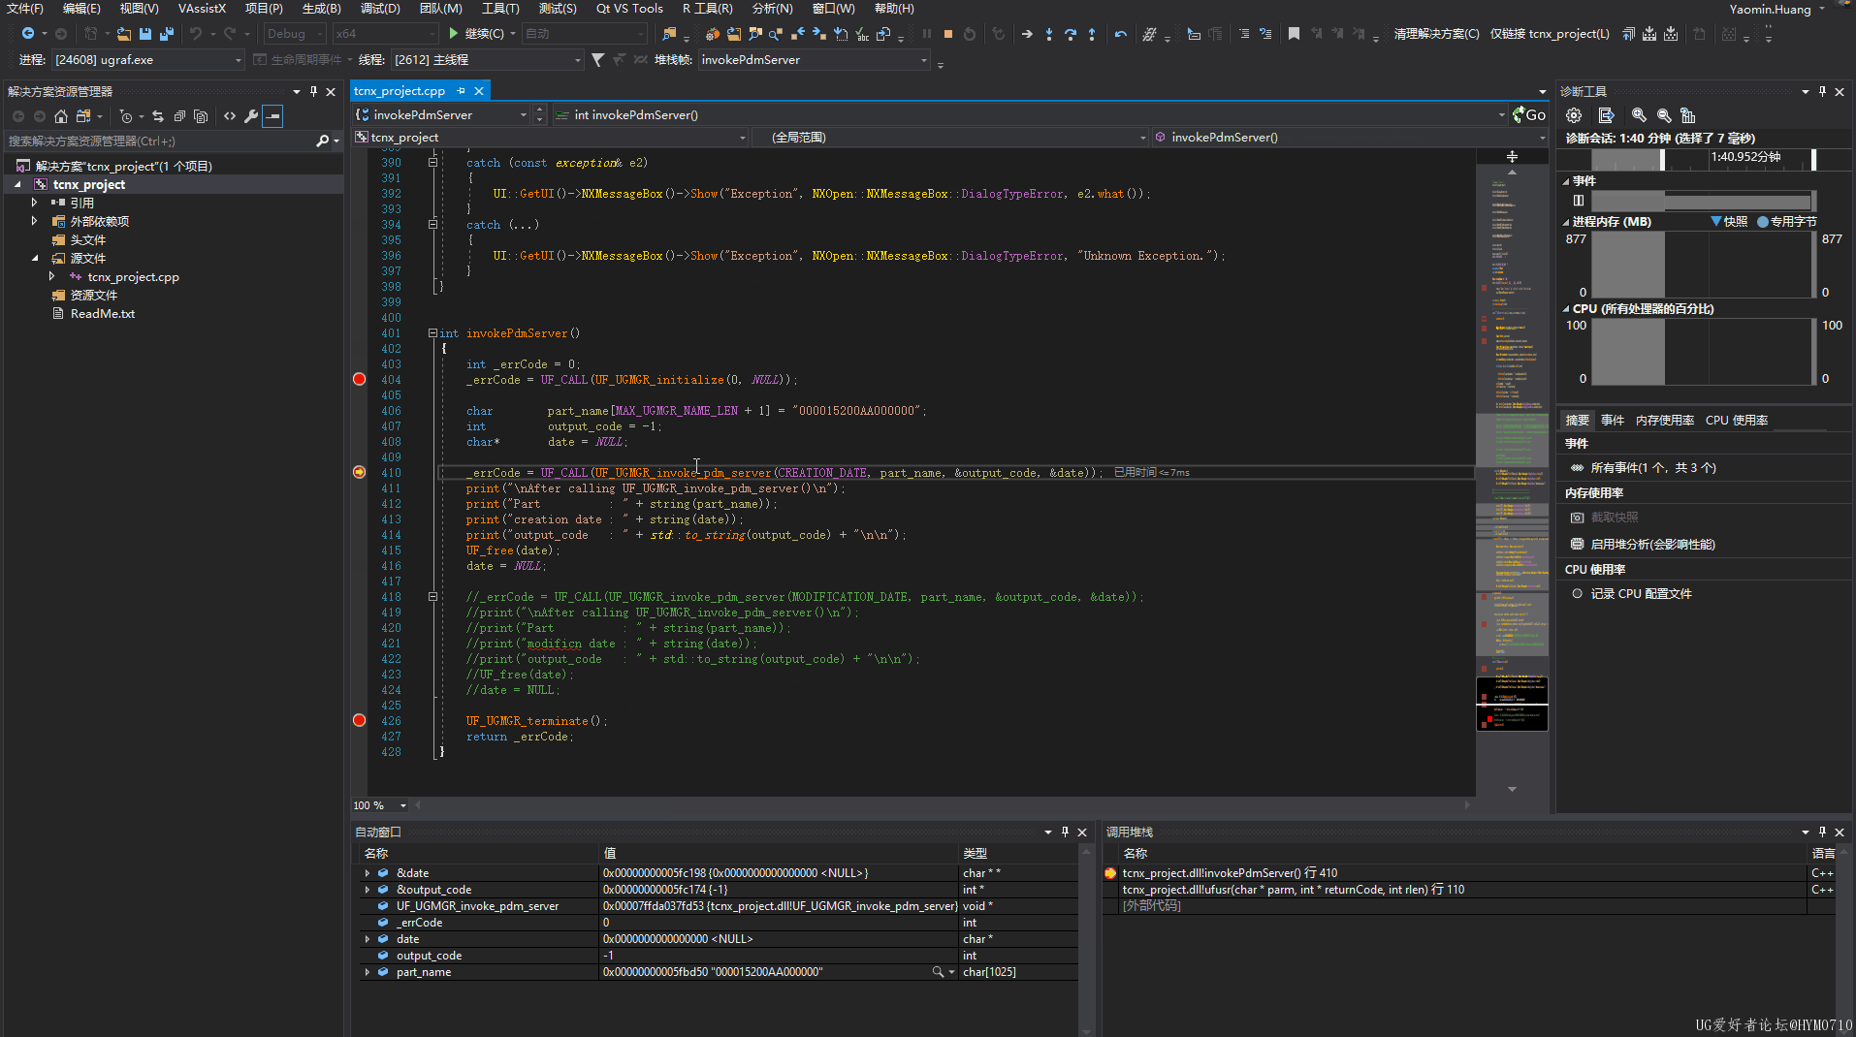Viewport: 1856px width, 1037px height.
Task: Click the thread filter funnel icon
Action: 598,60
